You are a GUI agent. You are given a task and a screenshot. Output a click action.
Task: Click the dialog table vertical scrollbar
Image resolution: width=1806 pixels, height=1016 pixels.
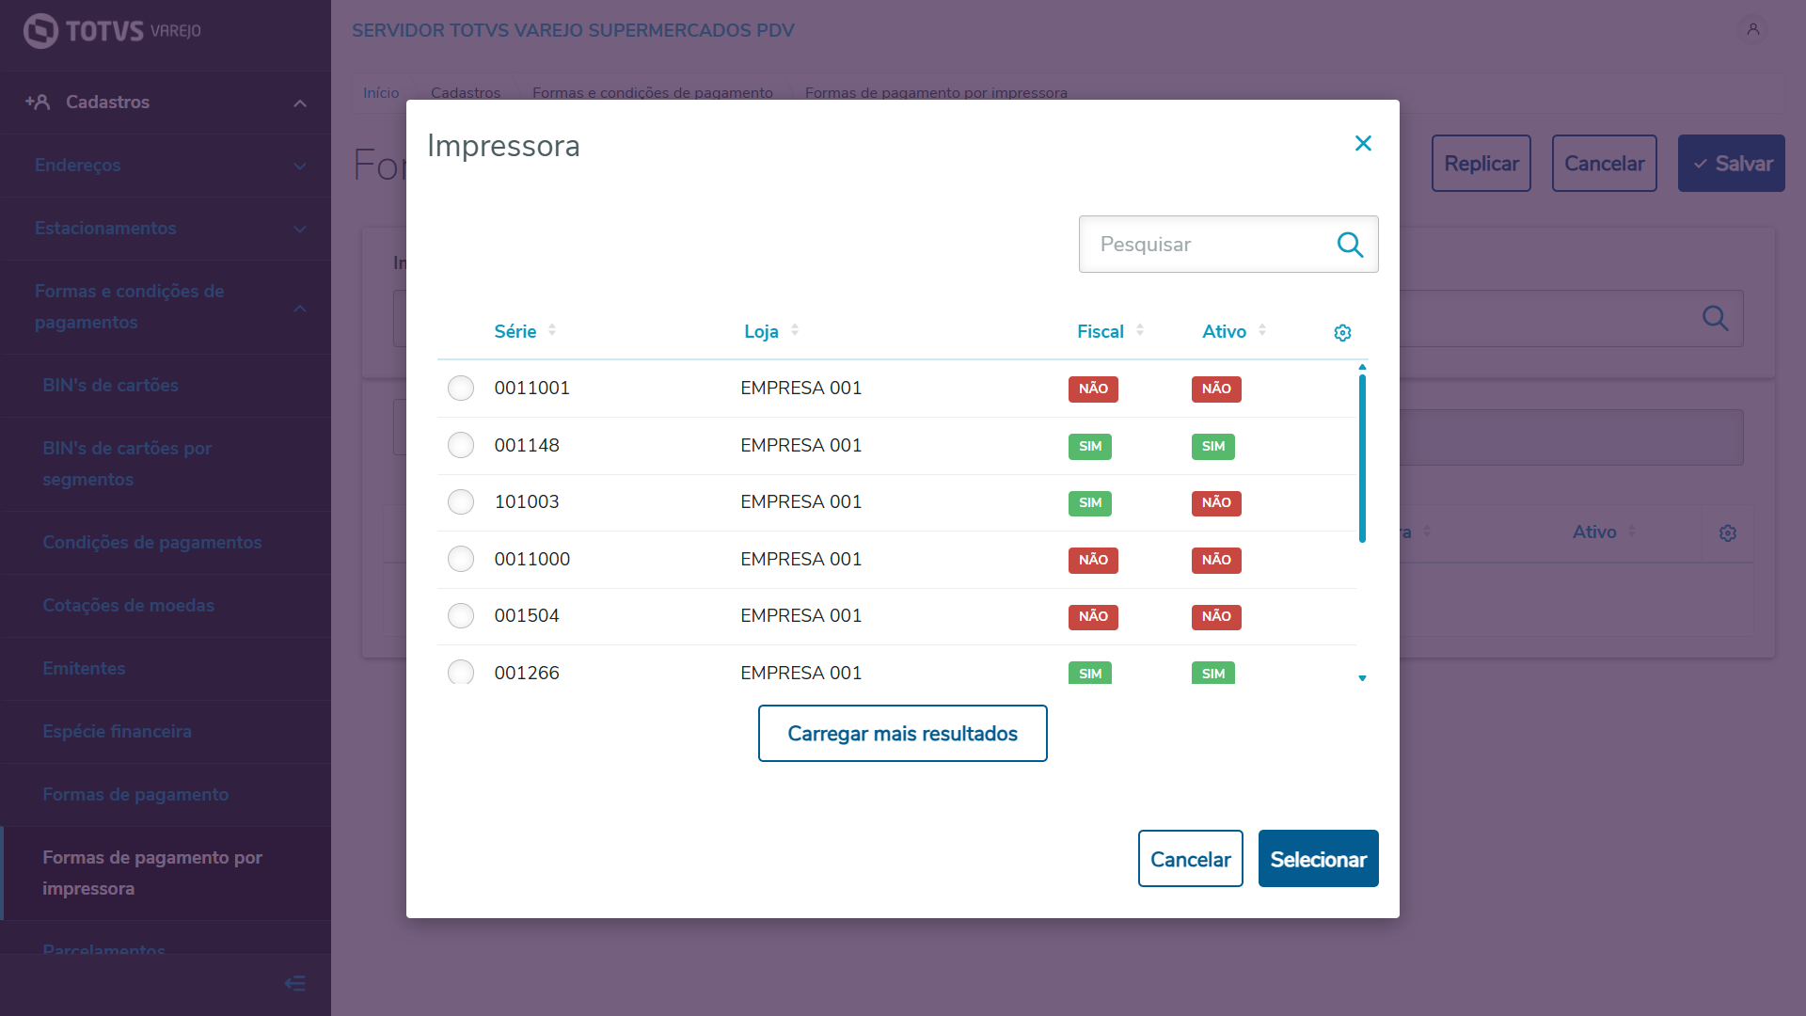click(1362, 458)
